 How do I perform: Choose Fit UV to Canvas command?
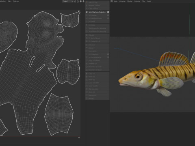[x=97, y=38]
